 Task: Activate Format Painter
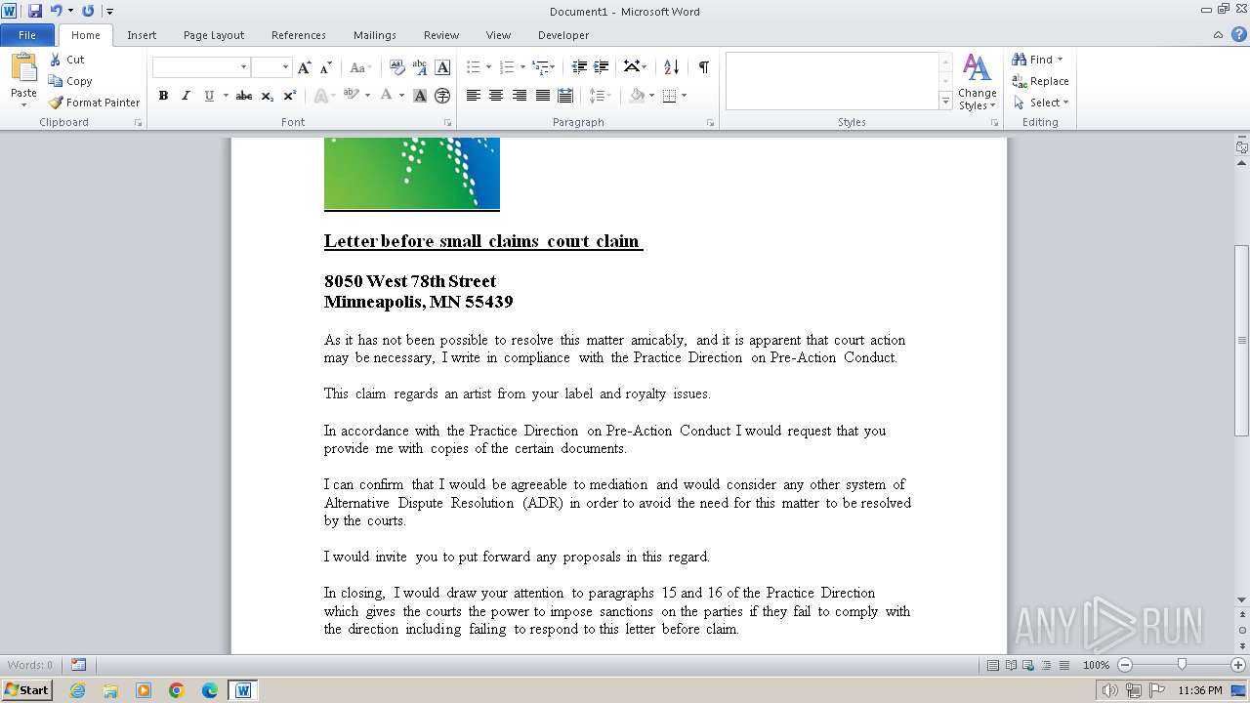coord(95,103)
